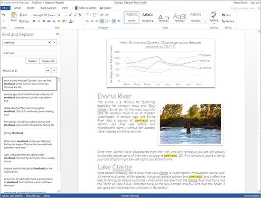Click the Replace All button
The image size is (261, 198).
pyautogui.click(x=48, y=61)
